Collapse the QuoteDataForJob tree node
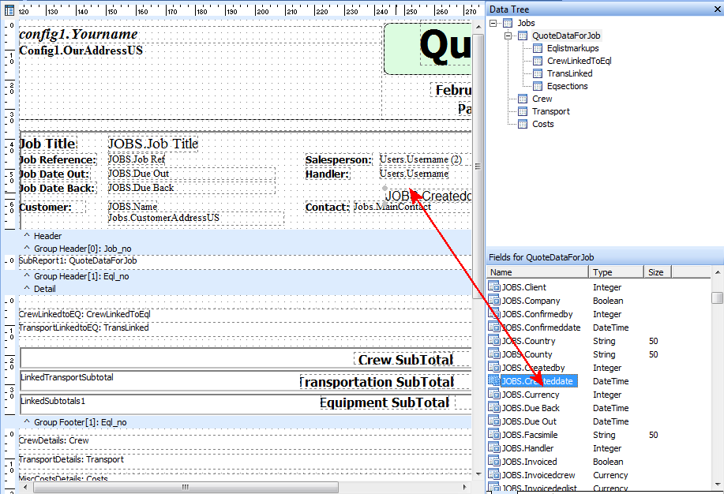The width and height of the screenshot is (724, 494). (x=508, y=36)
